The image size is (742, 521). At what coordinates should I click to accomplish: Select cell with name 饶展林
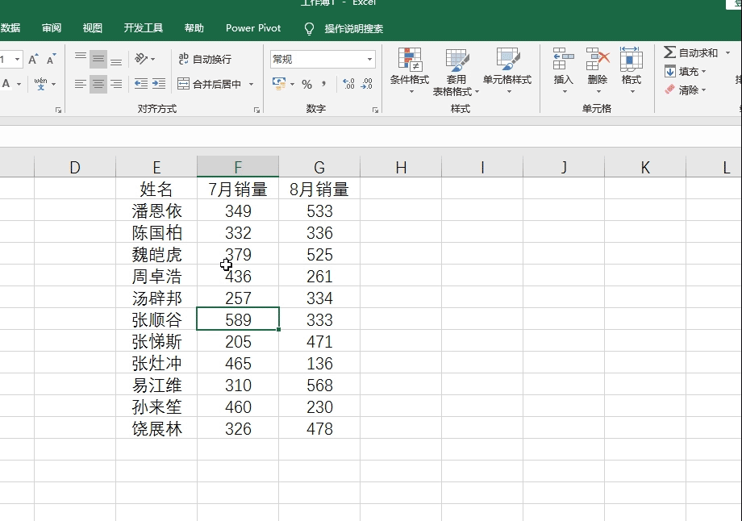click(x=156, y=428)
